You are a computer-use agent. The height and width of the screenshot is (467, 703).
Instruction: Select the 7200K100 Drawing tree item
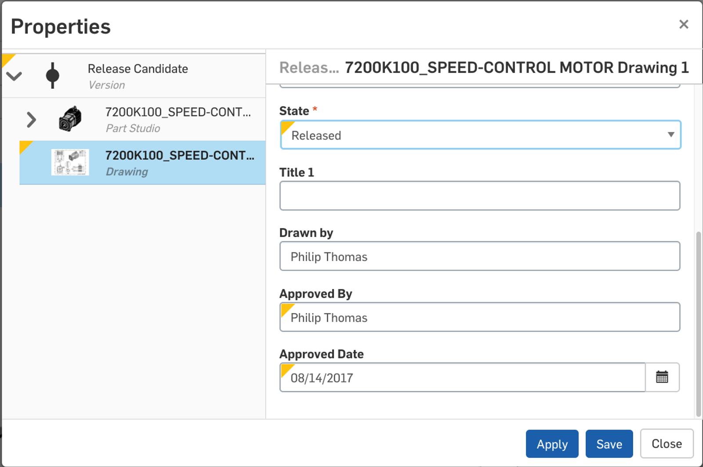coord(179,162)
